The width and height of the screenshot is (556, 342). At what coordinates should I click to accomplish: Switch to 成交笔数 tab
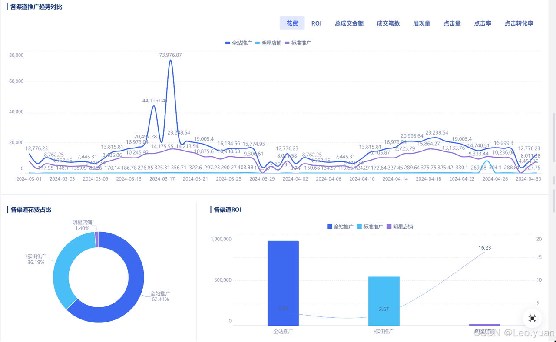click(x=388, y=23)
